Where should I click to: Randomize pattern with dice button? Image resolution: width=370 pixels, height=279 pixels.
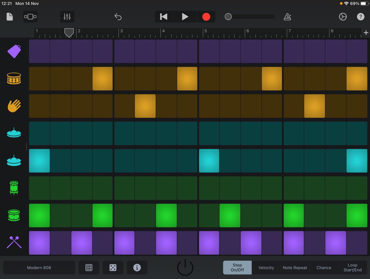click(x=113, y=267)
